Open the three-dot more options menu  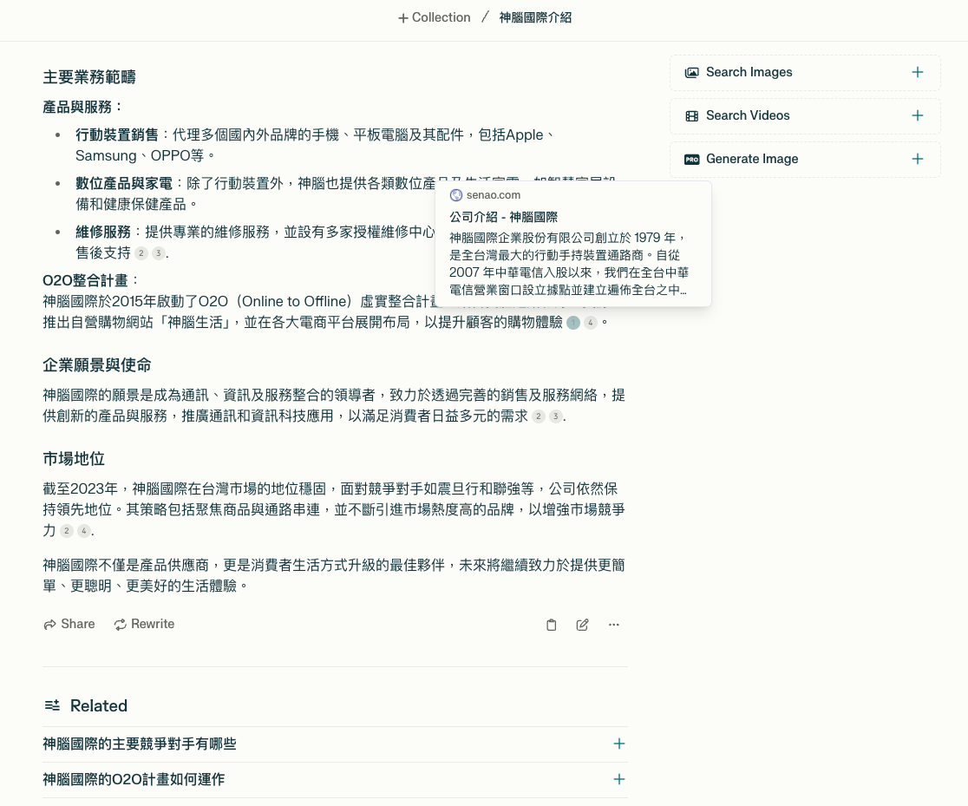click(x=614, y=625)
